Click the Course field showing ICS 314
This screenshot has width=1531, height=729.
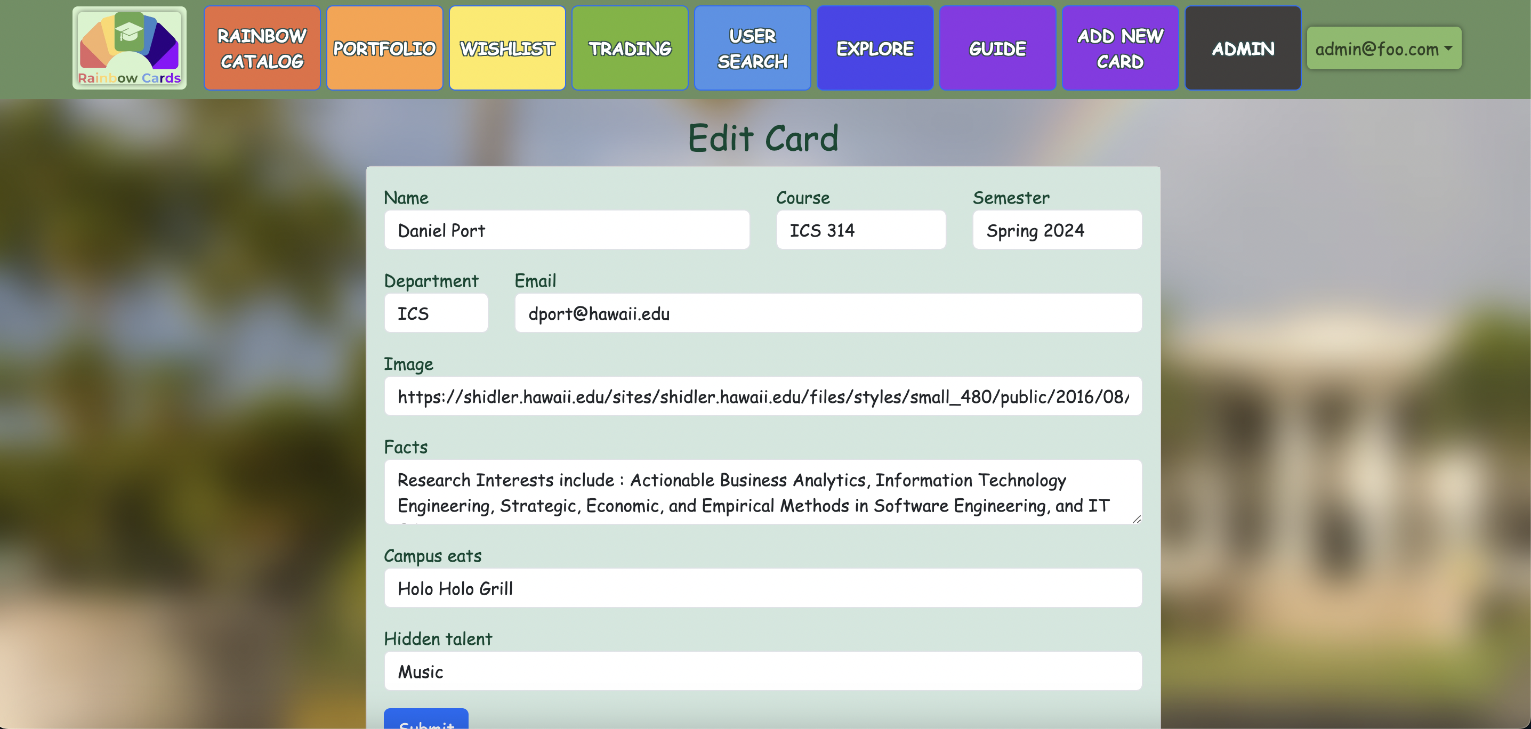(x=861, y=229)
